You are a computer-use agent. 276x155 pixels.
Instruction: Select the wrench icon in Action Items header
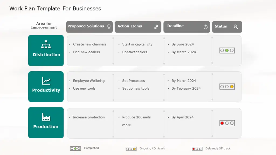coord(156,27)
